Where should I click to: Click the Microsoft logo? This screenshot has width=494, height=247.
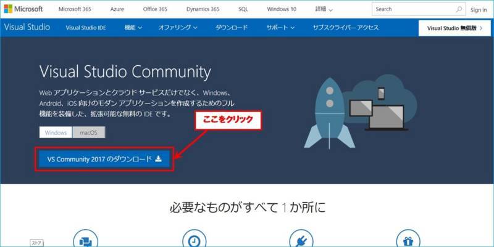coord(23,9)
